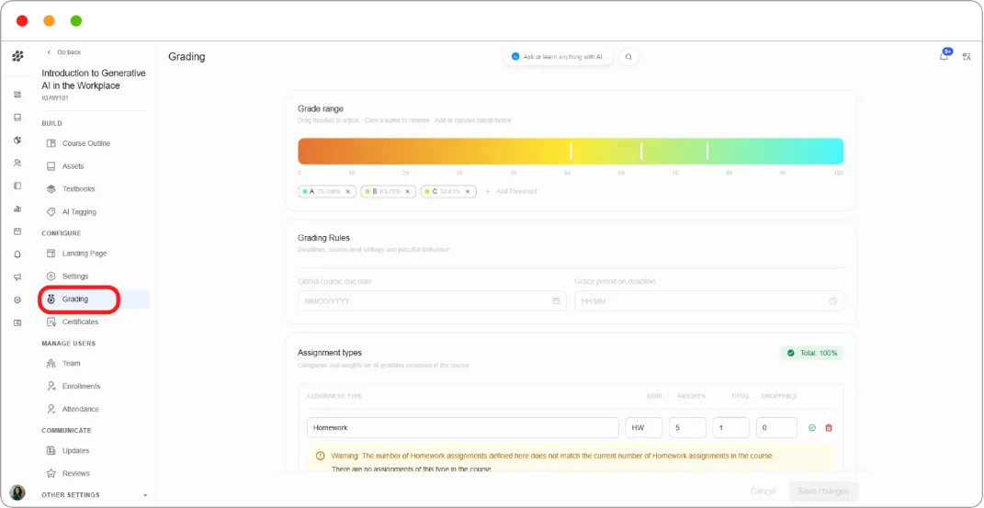Click the IGAW101 course code
Screen dimensions: 984x508
point(55,98)
